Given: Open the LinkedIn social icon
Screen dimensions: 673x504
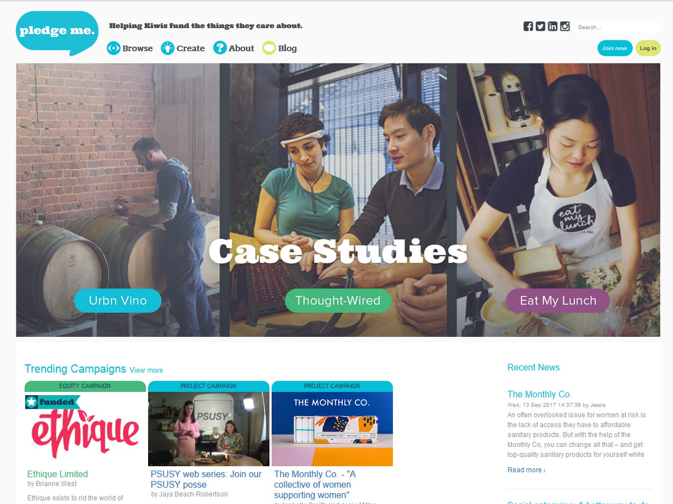Looking at the screenshot, I should point(553,26).
